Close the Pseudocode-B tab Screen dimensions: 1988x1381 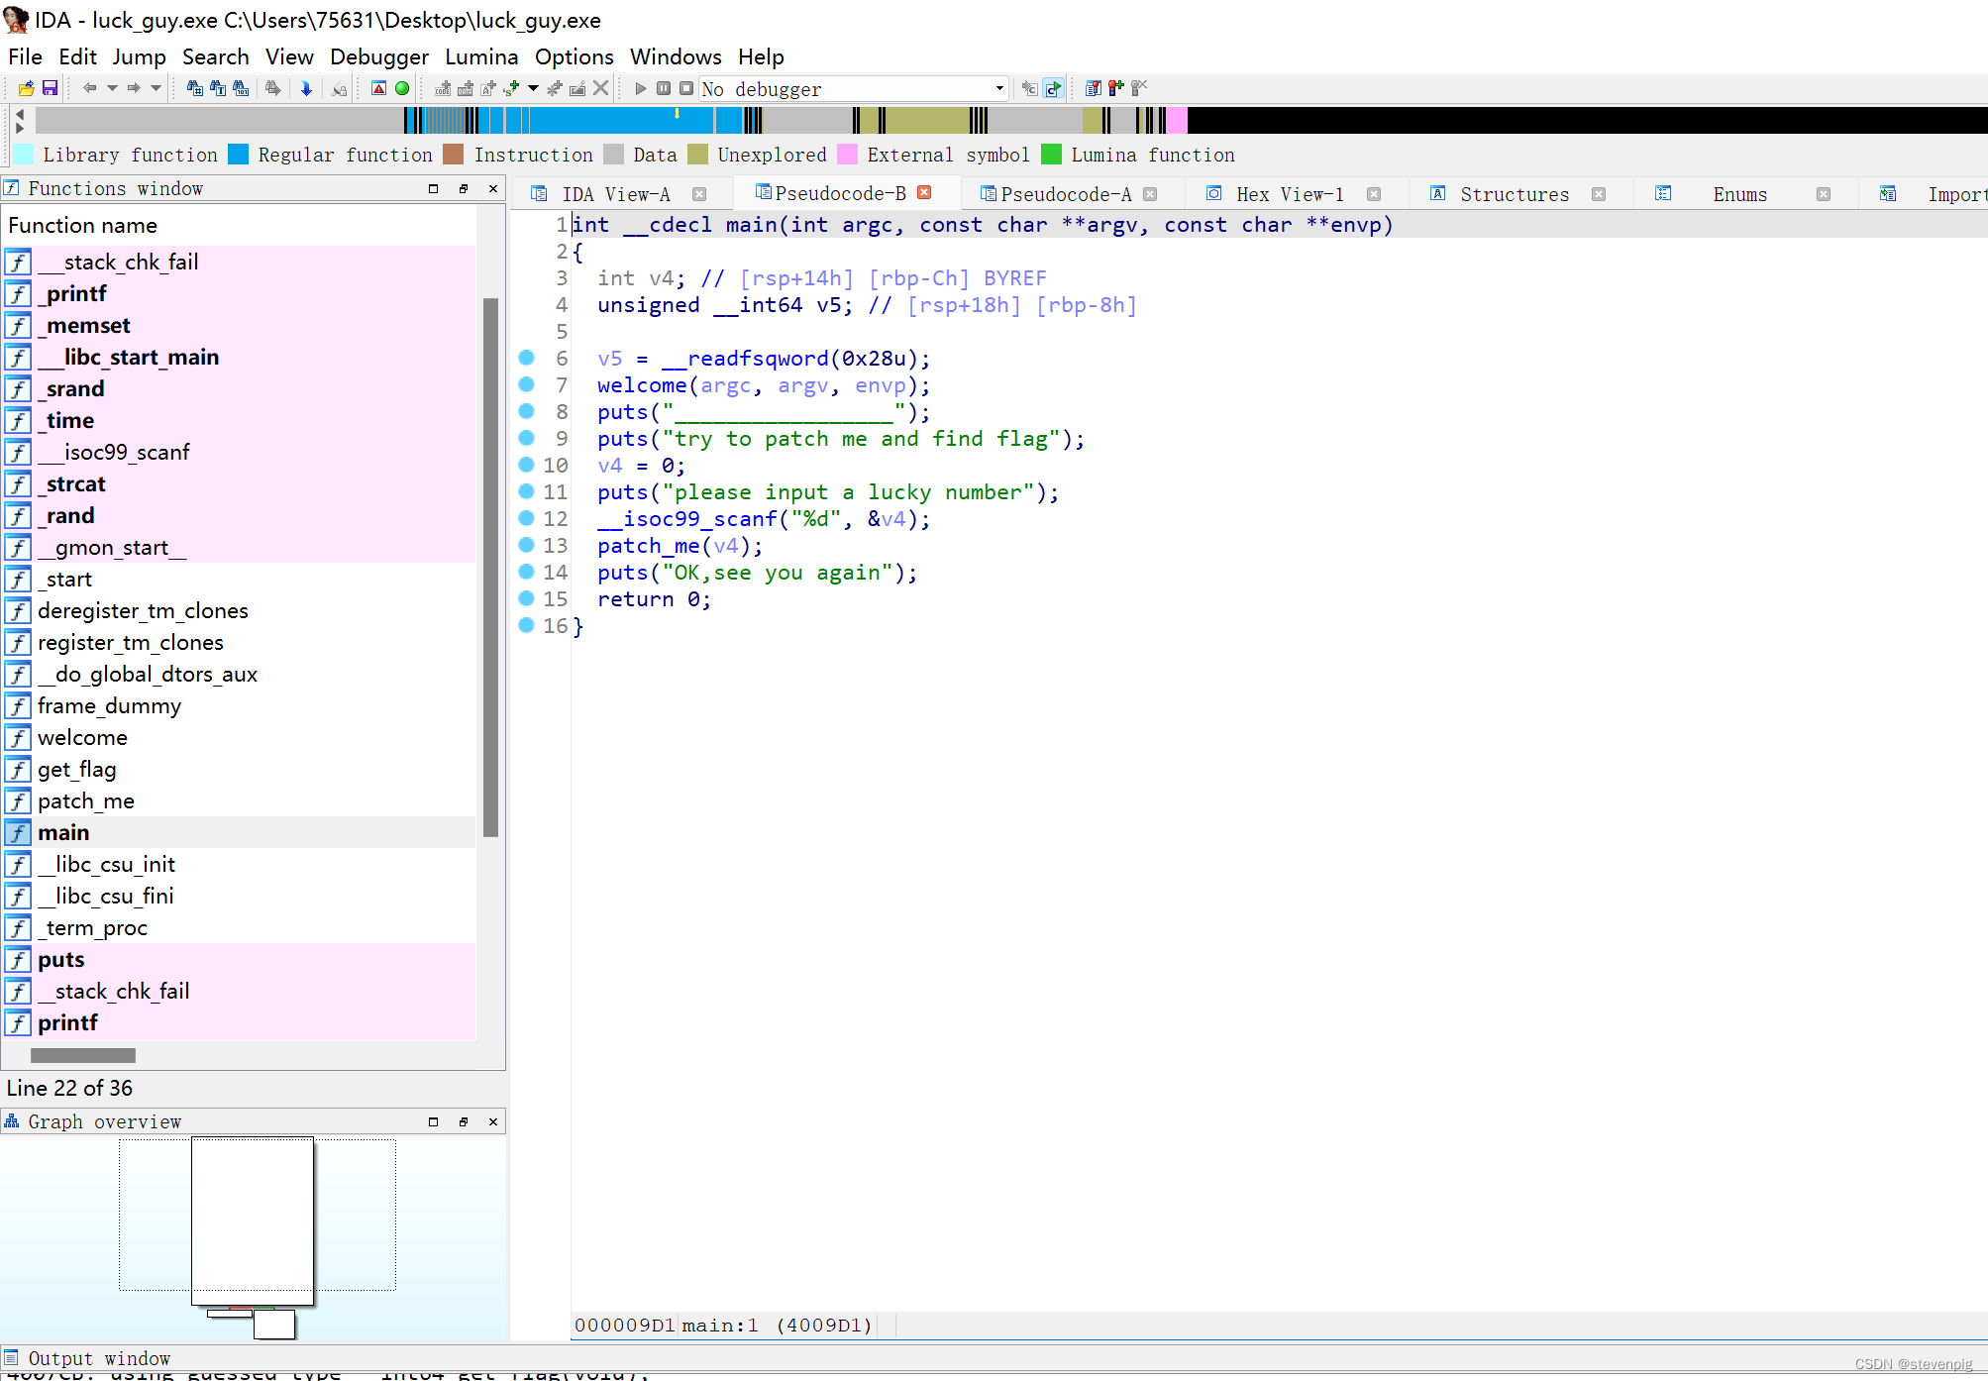point(924,192)
